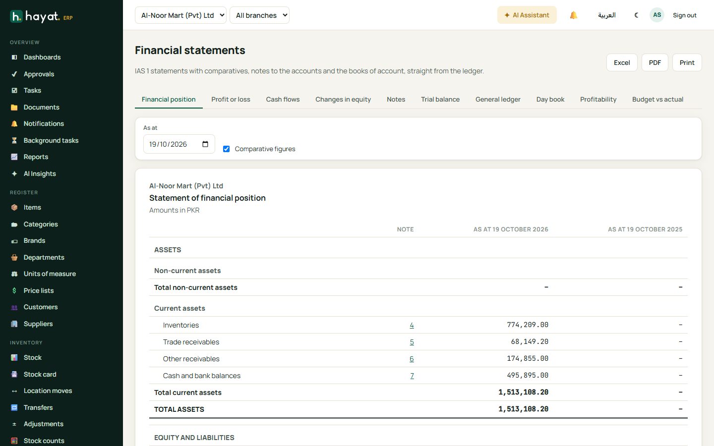Open the Stock card icon
This screenshot has width=714, height=446.
click(x=14, y=375)
